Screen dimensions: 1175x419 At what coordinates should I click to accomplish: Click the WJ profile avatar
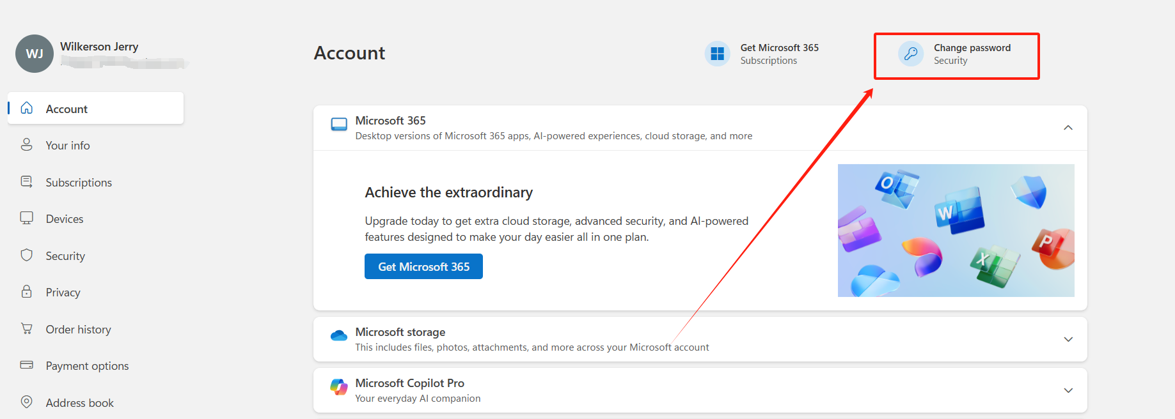(x=35, y=54)
